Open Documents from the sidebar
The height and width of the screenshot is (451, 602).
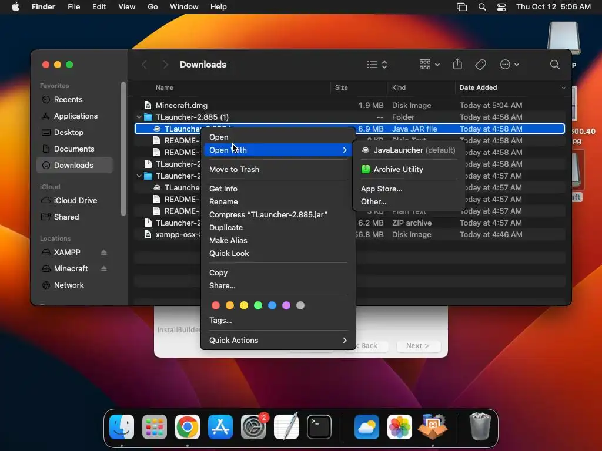pos(75,149)
